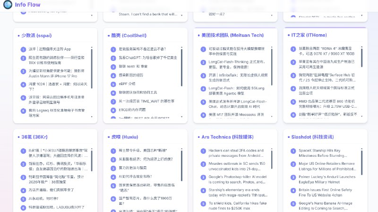Click scroll-down arrow in ITHome card
Screen dimensions: 378x212
(361, 116)
